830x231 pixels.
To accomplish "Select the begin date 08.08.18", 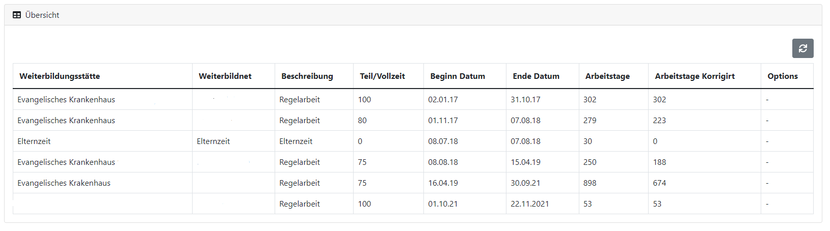I will 443,162.
